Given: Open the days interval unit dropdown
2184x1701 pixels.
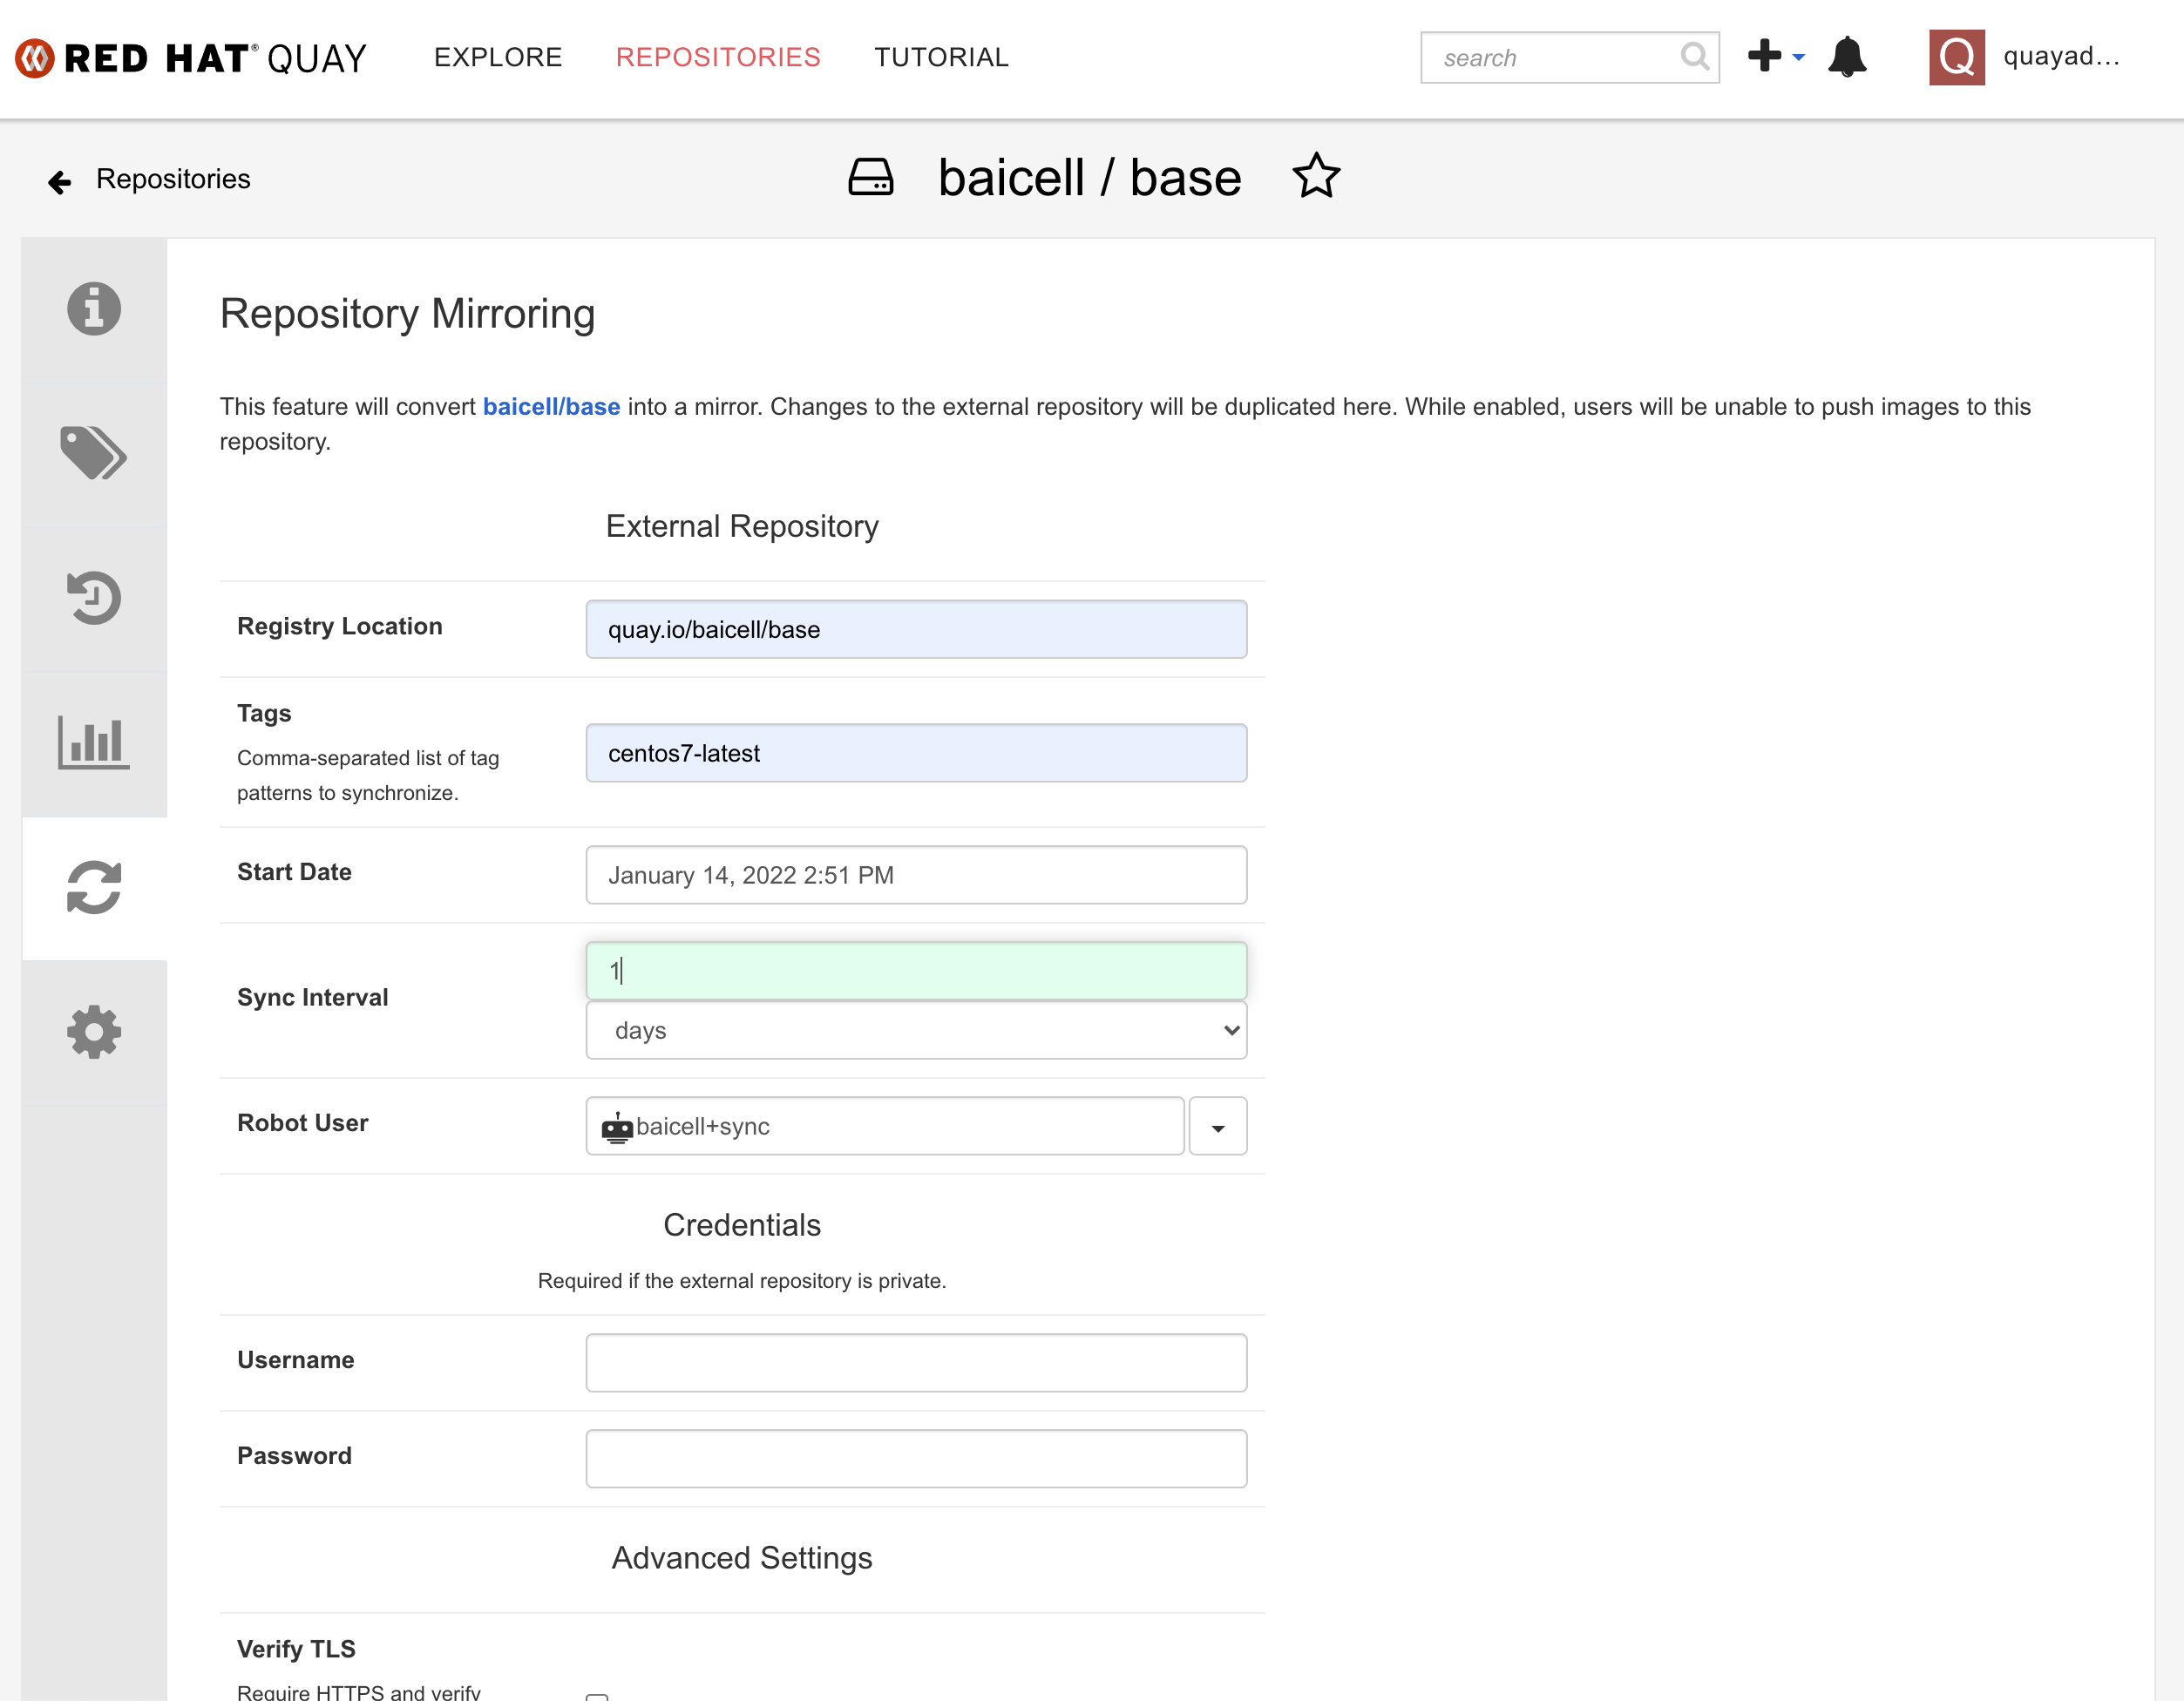Looking at the screenshot, I should [916, 1030].
